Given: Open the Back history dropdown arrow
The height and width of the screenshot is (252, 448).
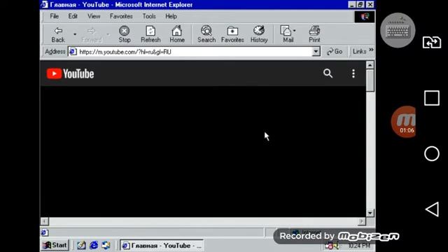Looking at the screenshot, I should click(75, 34).
